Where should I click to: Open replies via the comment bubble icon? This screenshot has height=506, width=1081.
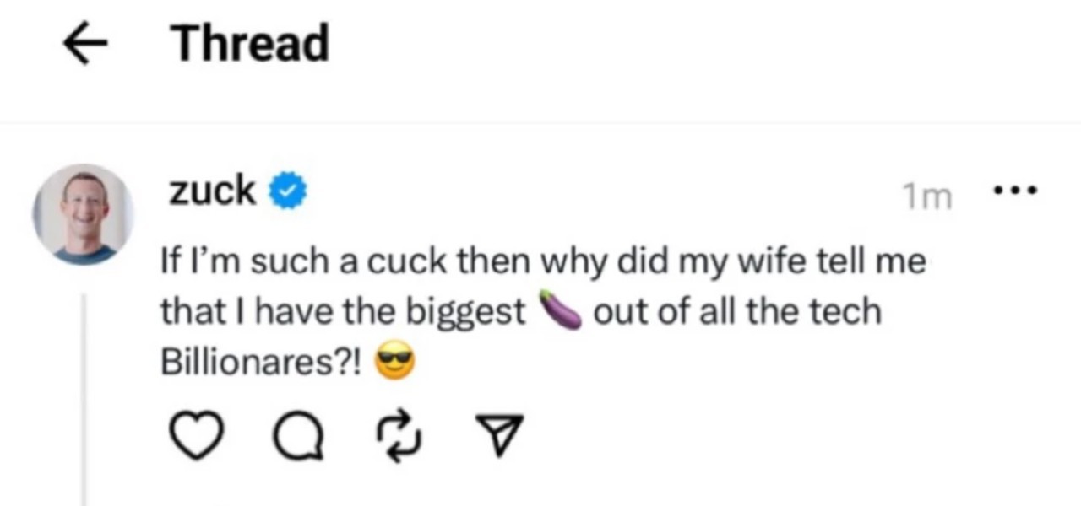[x=297, y=436]
